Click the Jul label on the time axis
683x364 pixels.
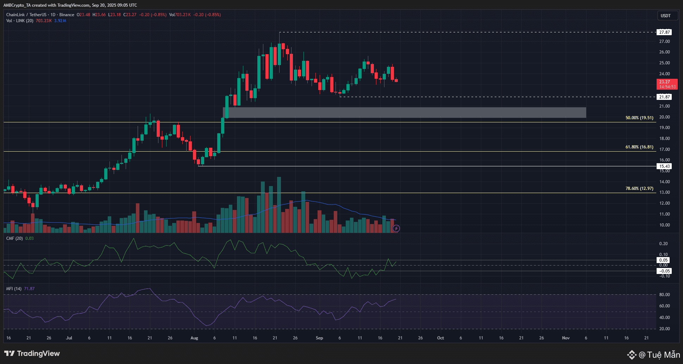pos(69,338)
